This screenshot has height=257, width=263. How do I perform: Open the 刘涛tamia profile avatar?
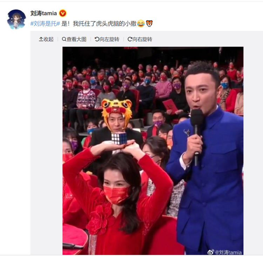(x=16, y=19)
